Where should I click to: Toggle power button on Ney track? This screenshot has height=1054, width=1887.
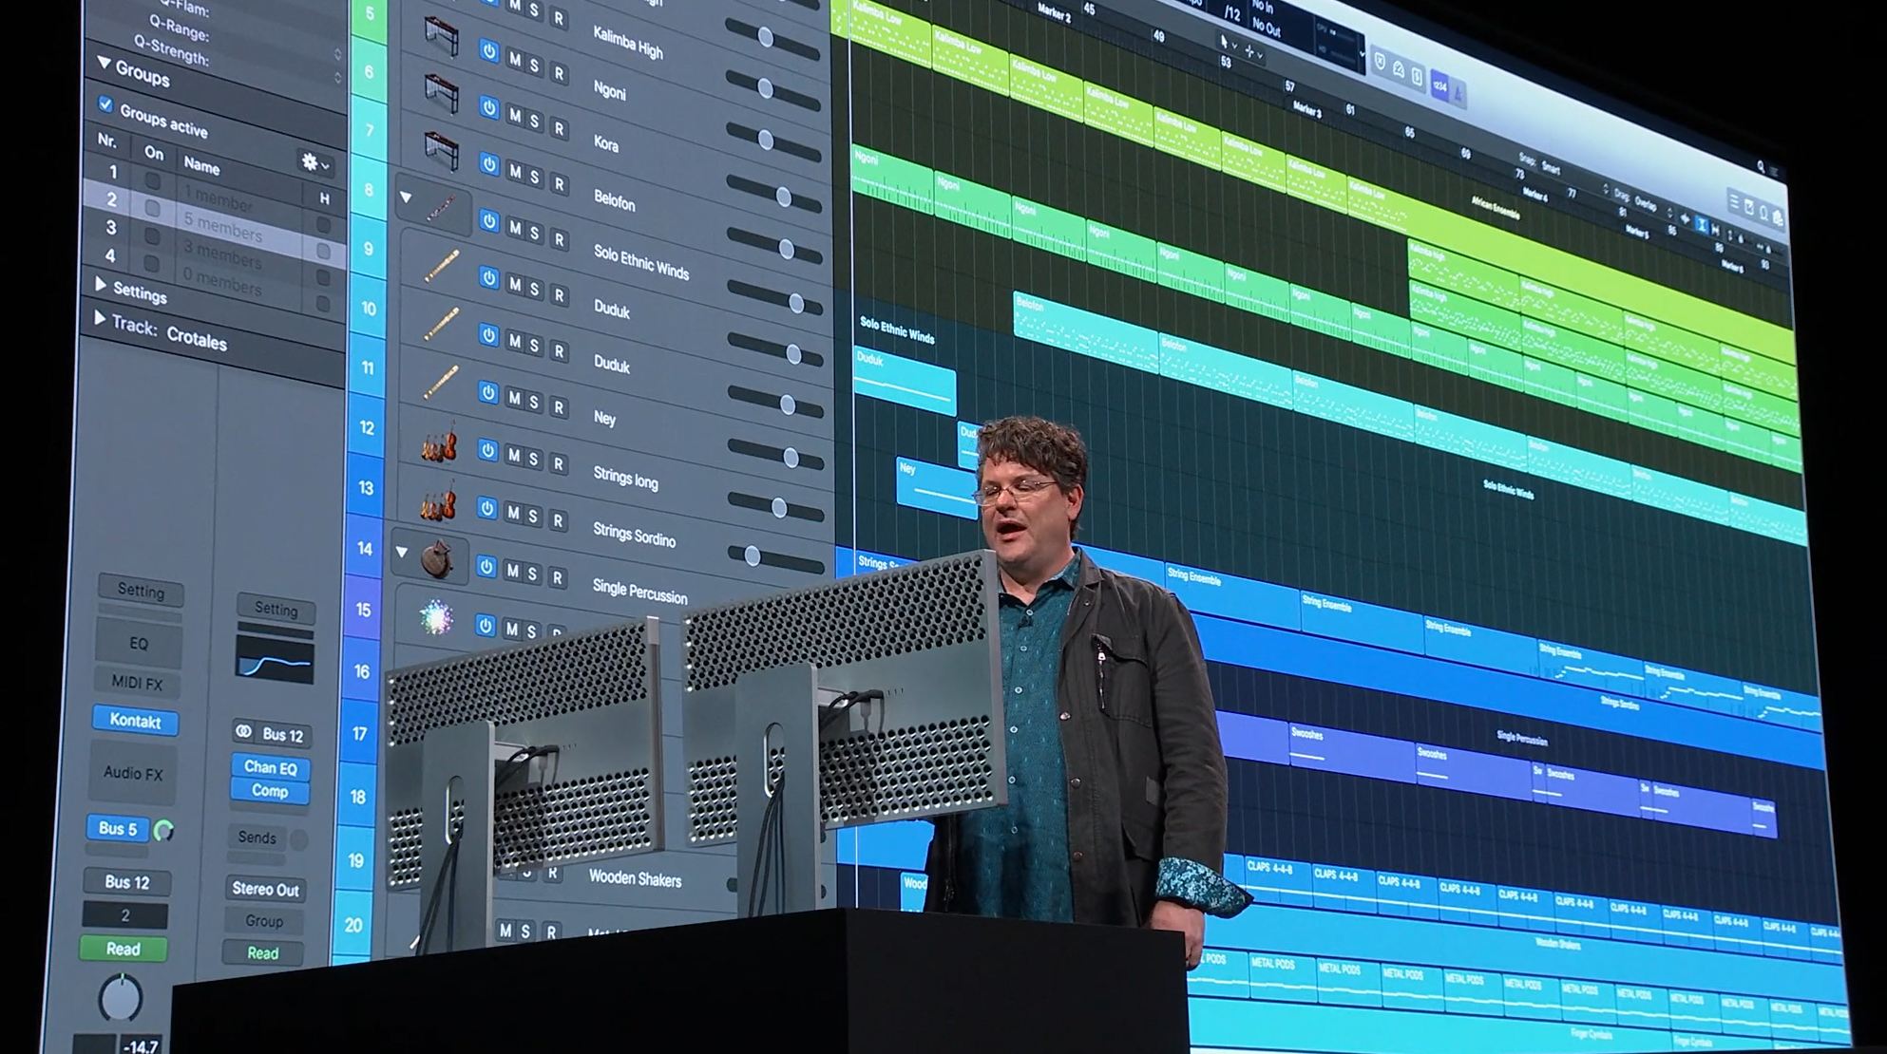point(488,391)
